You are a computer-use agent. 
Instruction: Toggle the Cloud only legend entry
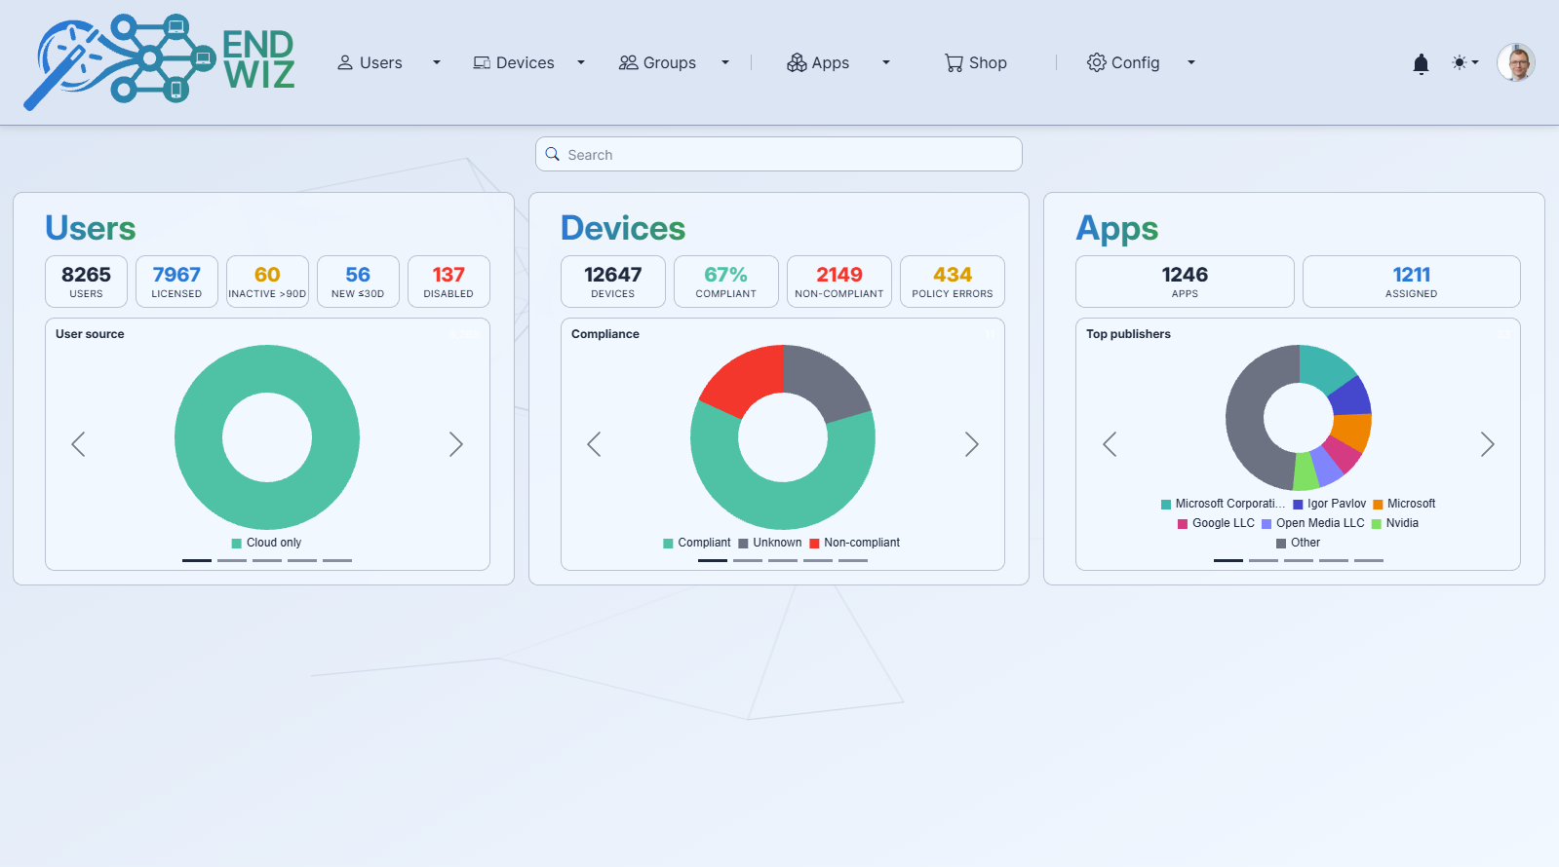tap(266, 543)
